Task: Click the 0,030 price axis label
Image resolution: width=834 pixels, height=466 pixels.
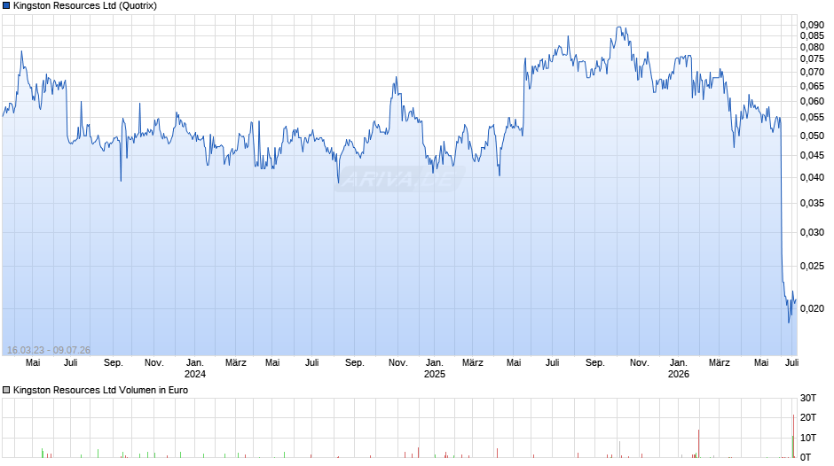Action: [812, 232]
